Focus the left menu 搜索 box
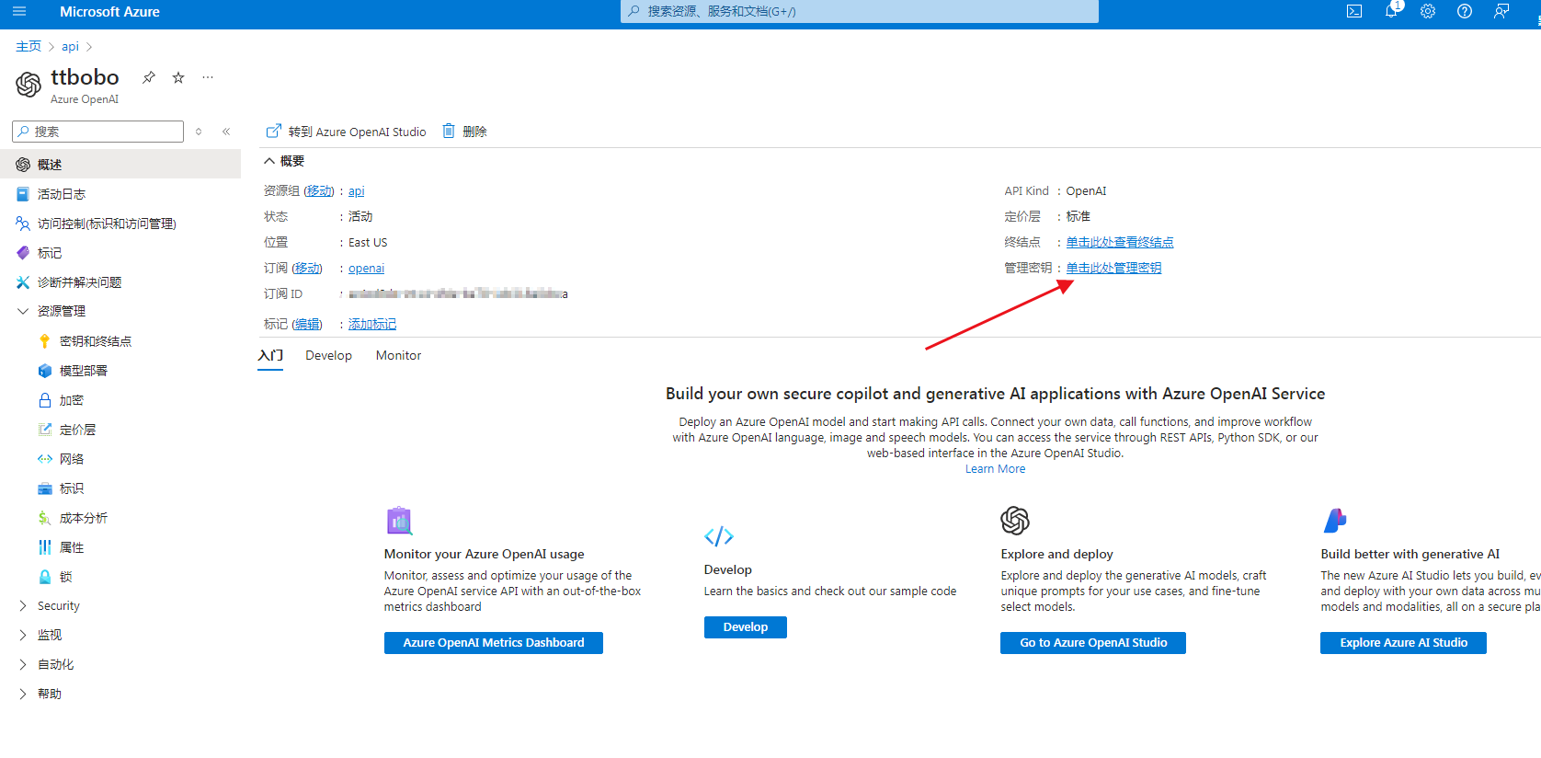This screenshot has height=758, width=1541. coord(97,132)
